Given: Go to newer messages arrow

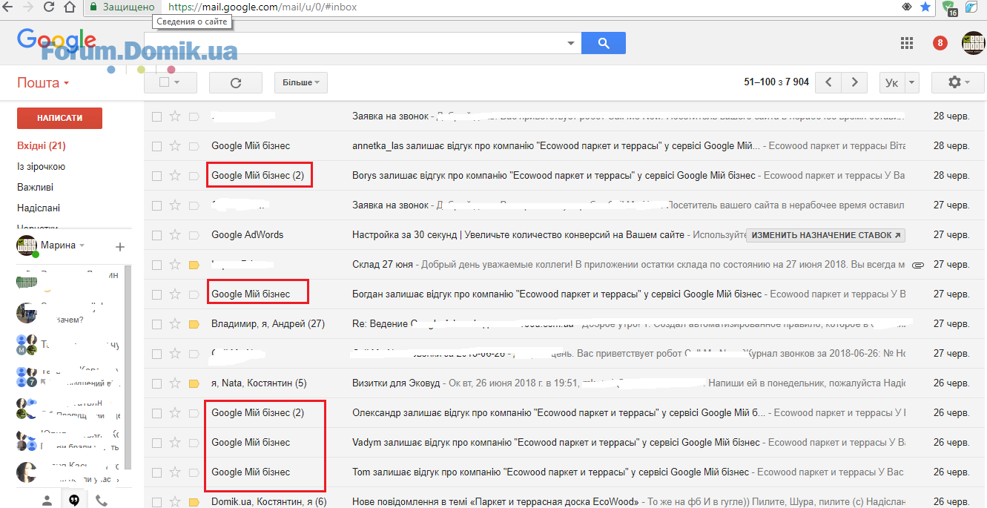Looking at the screenshot, I should [828, 82].
